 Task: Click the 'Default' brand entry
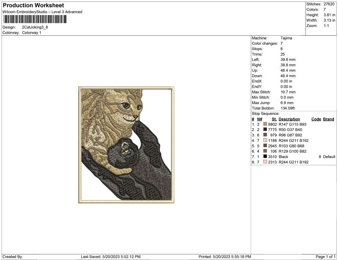point(329,156)
